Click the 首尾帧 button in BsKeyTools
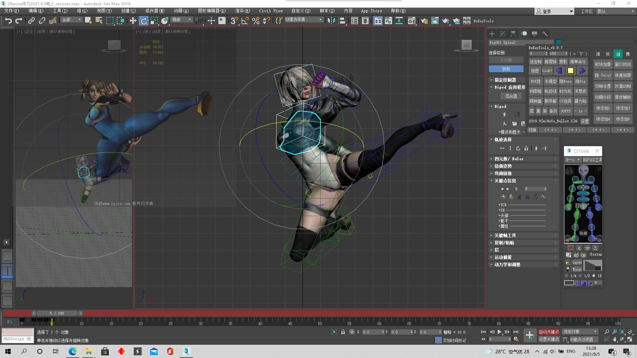This screenshot has width=637, height=358. [550, 62]
